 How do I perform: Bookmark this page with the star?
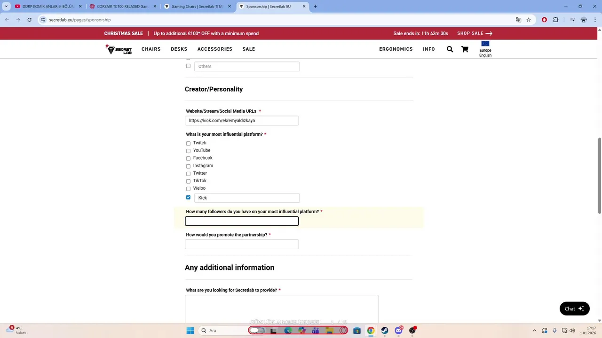click(x=529, y=20)
